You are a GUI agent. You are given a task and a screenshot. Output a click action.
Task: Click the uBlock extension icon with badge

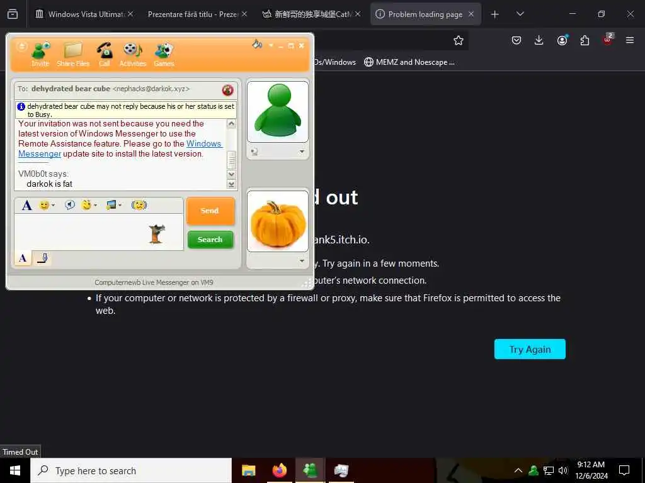point(608,40)
